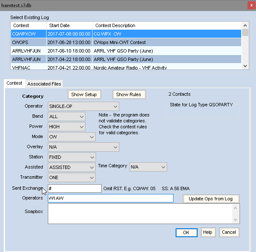The image size is (256, 252).
Task: Click the Sent Exchange input field
Action: pos(74,188)
